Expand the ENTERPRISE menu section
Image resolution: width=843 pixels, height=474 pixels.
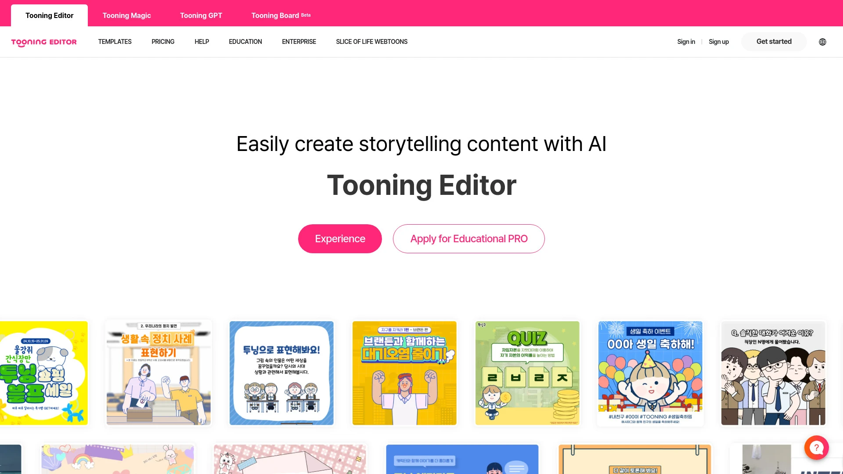click(x=299, y=42)
